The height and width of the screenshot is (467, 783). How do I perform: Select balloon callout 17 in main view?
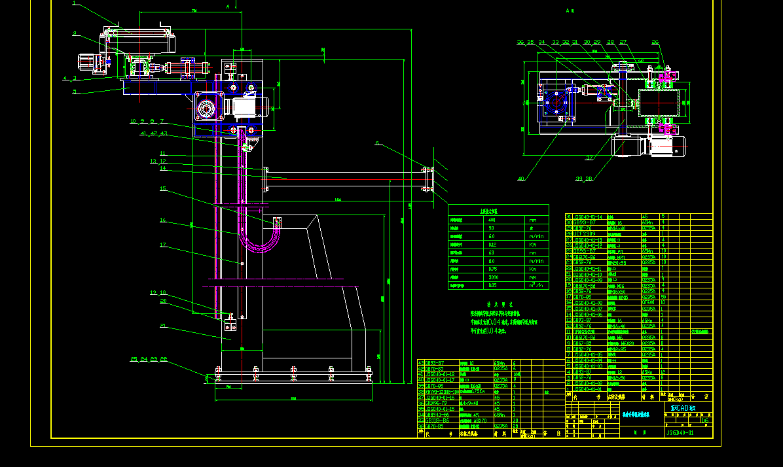pyautogui.click(x=163, y=245)
